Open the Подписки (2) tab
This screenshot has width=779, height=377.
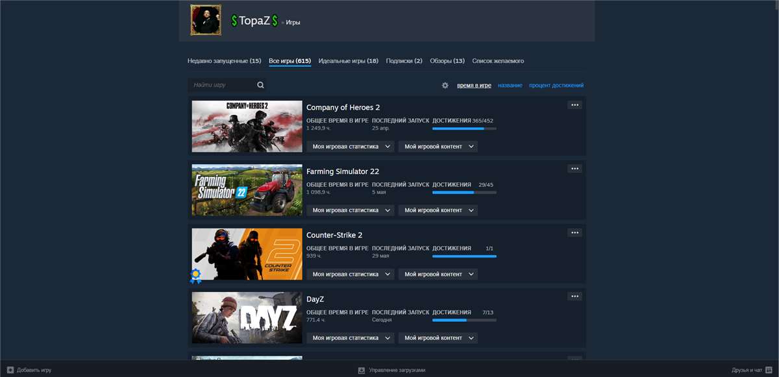click(404, 61)
